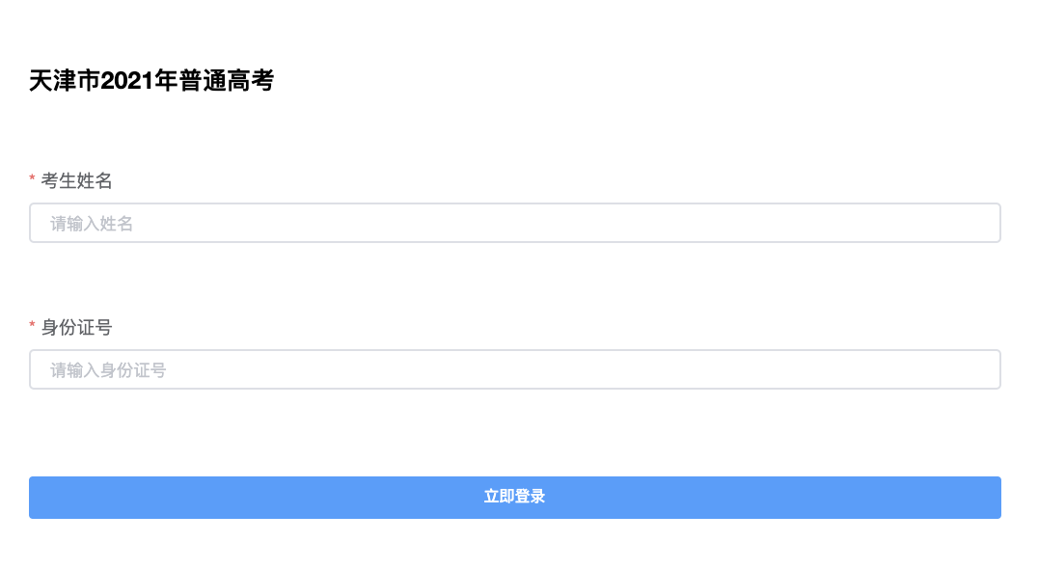Place the cursor in the 请输入姓名 box
1038x569 pixels.
coord(514,223)
